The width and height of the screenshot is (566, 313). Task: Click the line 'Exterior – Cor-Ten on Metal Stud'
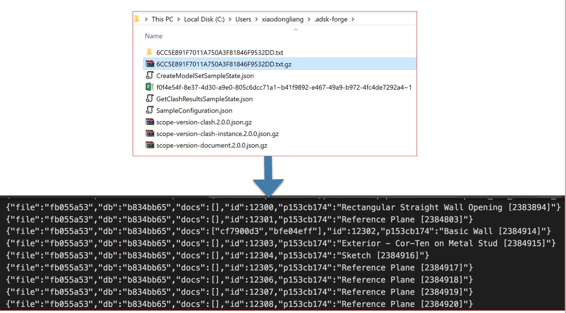[x=281, y=244]
